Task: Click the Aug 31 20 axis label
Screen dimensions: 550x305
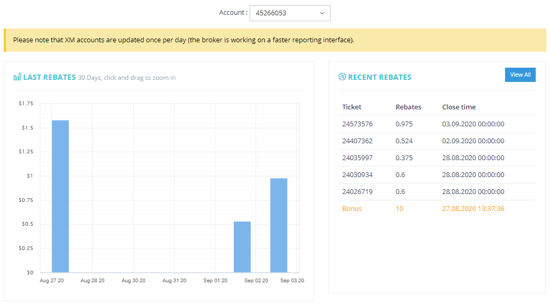Action: point(175,281)
